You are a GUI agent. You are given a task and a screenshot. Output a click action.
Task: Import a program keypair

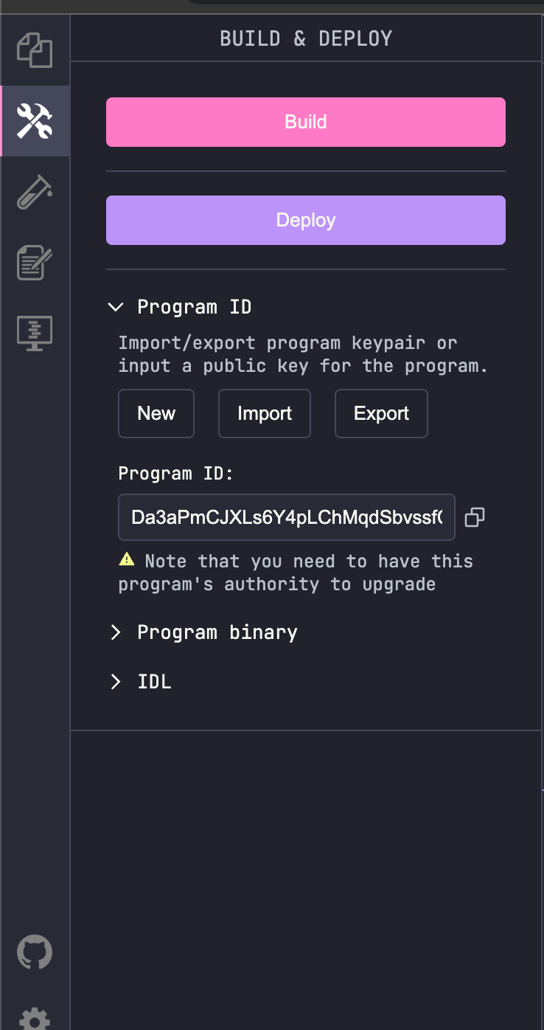coord(265,413)
